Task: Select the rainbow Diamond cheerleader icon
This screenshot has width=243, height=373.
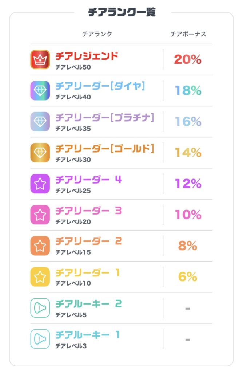Action: click(40, 90)
